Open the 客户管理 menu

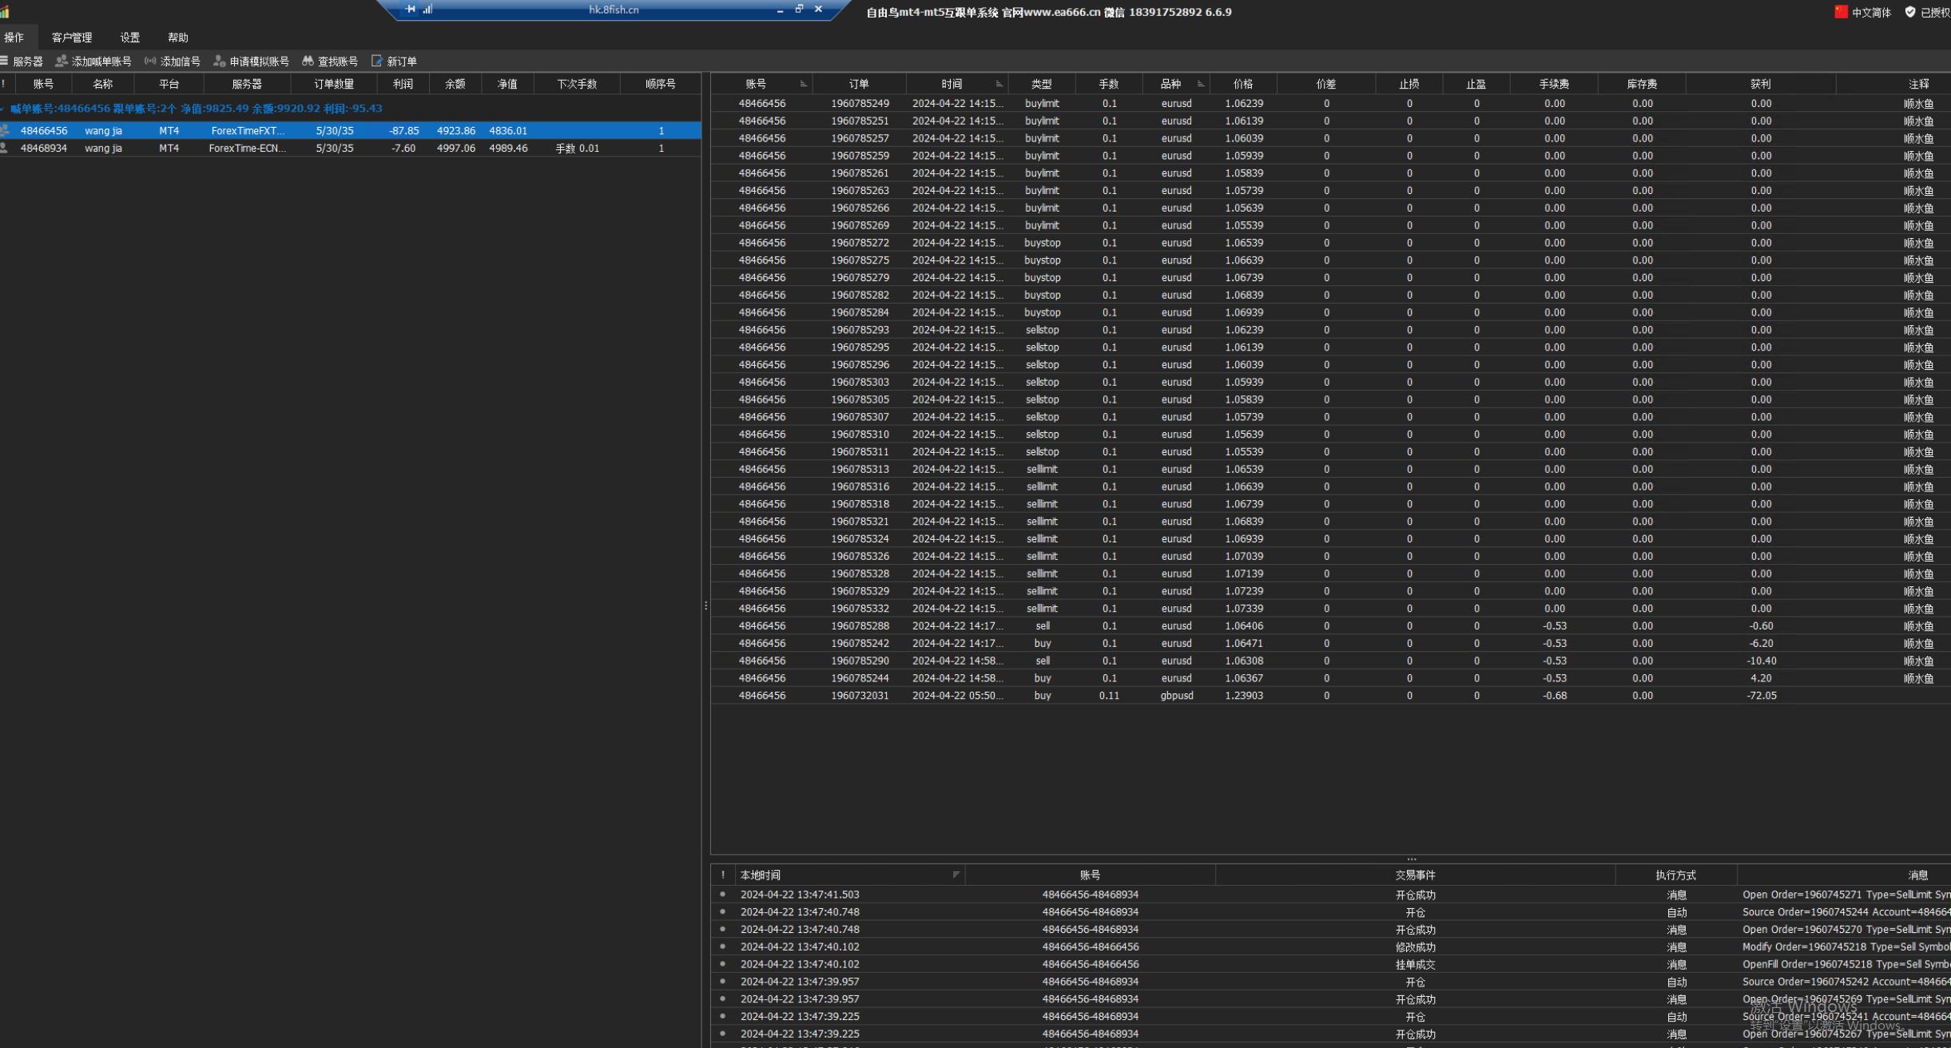[x=71, y=38]
